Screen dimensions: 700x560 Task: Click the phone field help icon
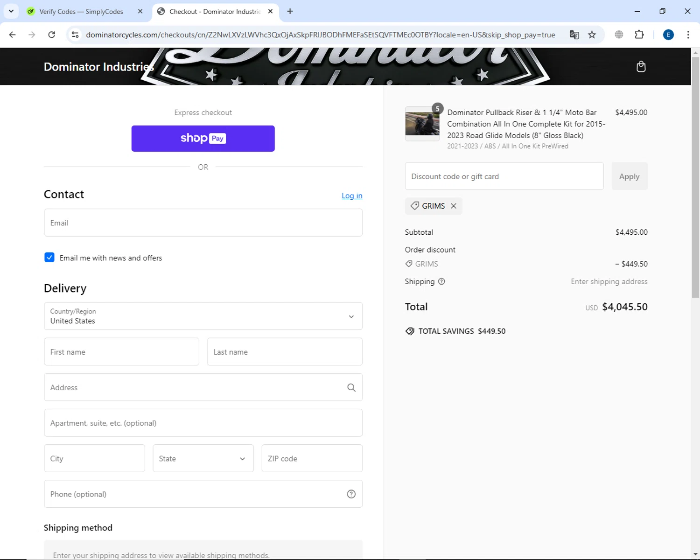tap(351, 494)
